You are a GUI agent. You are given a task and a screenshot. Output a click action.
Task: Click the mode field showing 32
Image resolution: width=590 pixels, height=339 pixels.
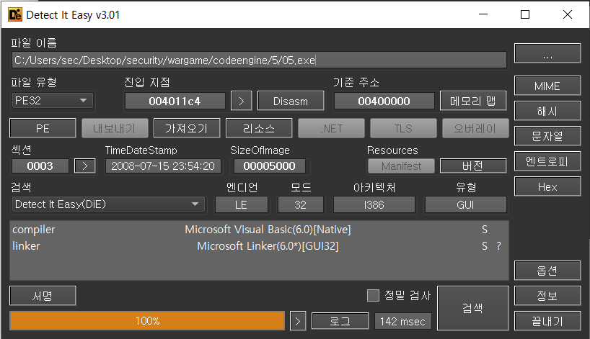point(300,204)
